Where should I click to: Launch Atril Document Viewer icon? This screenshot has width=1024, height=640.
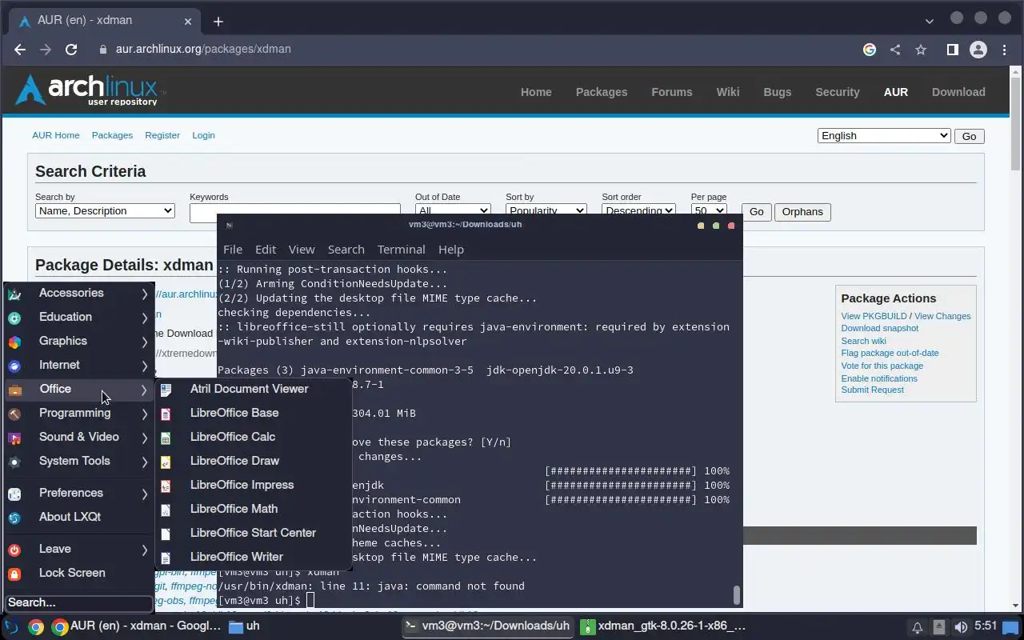[166, 390]
